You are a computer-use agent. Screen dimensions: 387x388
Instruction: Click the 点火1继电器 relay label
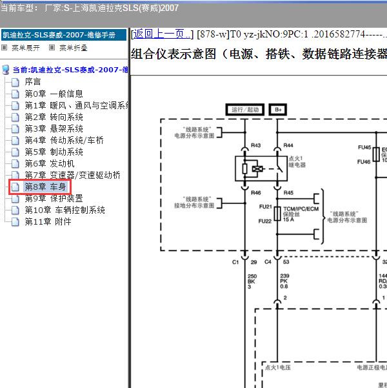pos(297,161)
